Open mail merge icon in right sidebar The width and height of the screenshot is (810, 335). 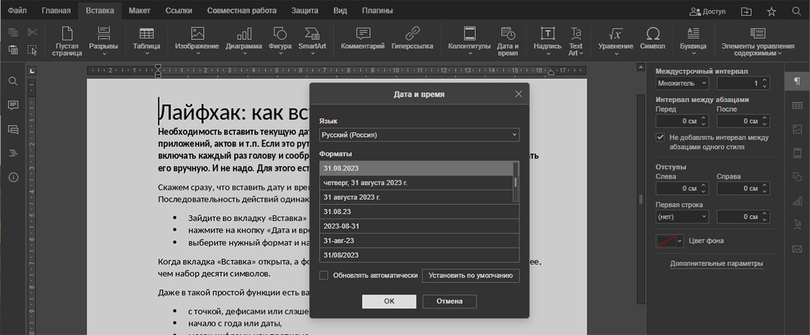pos(797,248)
